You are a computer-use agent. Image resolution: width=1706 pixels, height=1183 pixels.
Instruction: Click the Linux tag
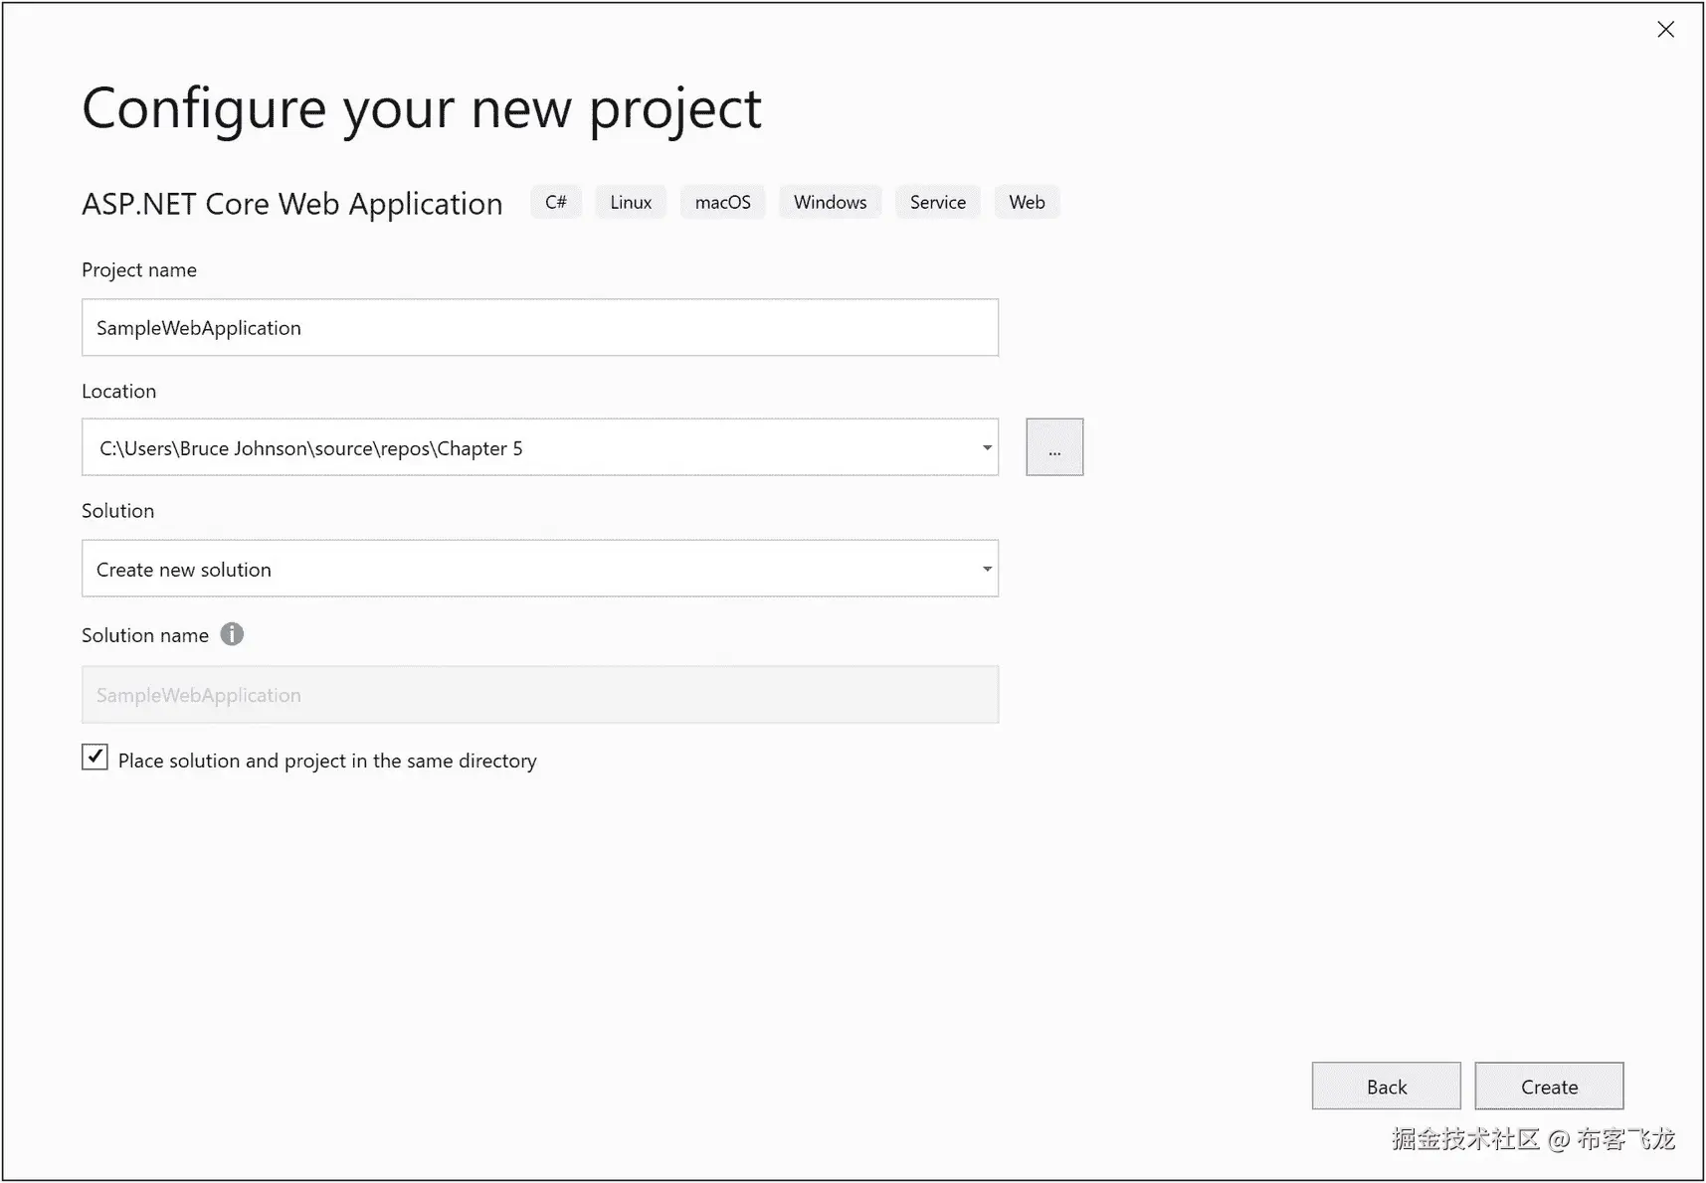tap(631, 203)
